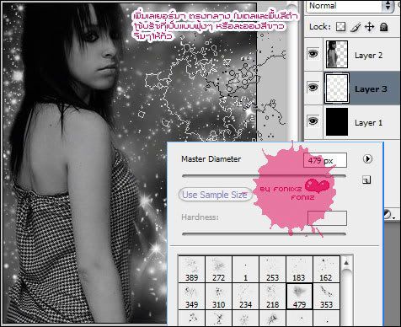Select the 253 brush preset
Viewport: 401px width, 327px height.
[x=272, y=269]
